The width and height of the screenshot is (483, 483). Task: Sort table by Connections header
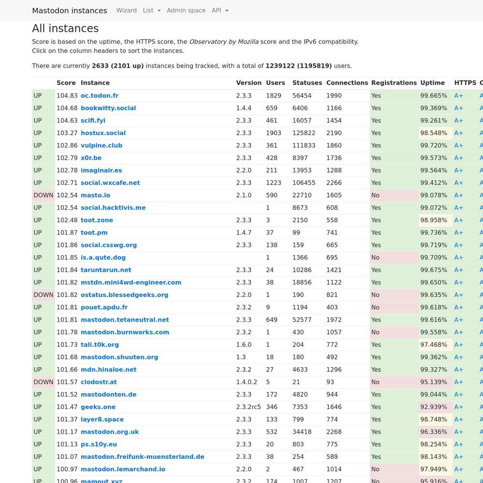click(347, 83)
